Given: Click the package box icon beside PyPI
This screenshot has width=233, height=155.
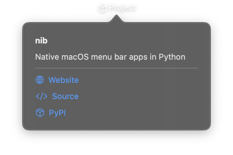Looking at the screenshot, I should point(40,112).
